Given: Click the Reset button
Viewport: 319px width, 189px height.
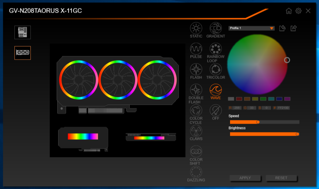Looking at the screenshot, I should pyautogui.click(x=281, y=178).
